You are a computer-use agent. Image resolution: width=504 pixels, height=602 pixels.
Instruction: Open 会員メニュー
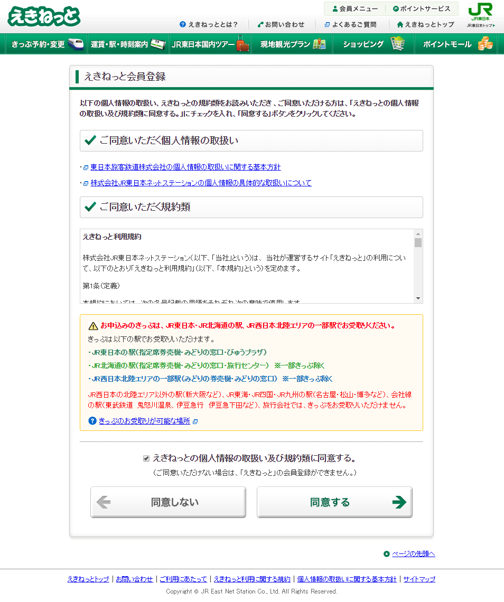click(355, 8)
